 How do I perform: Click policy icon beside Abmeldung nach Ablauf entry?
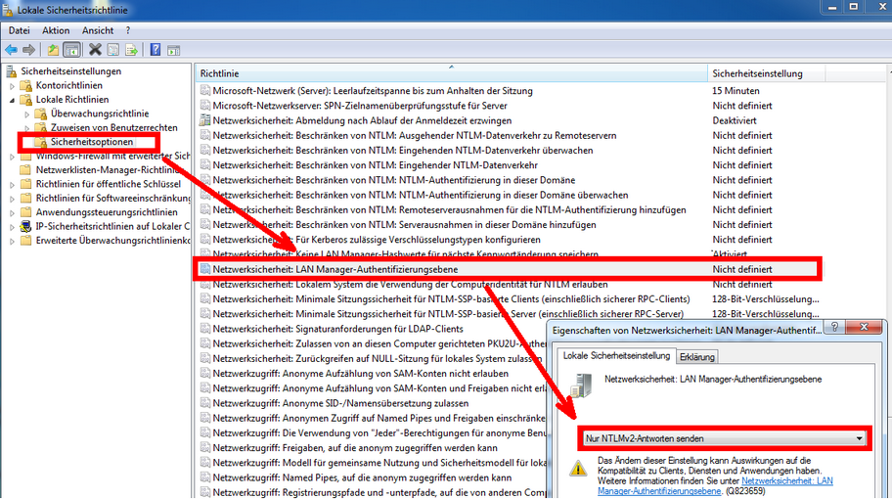click(x=204, y=120)
